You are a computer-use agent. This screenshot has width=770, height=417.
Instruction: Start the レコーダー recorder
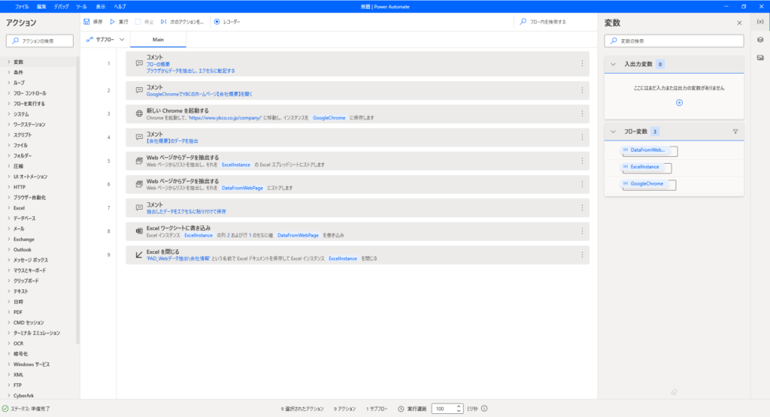click(227, 22)
